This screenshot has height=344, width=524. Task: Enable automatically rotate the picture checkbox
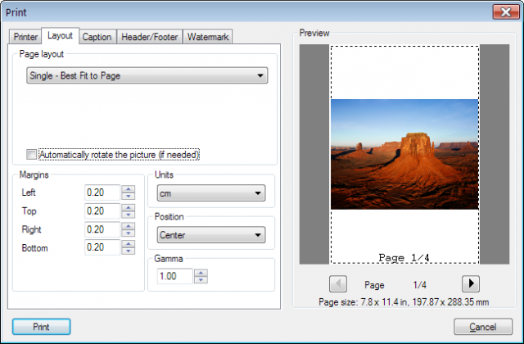click(x=31, y=155)
